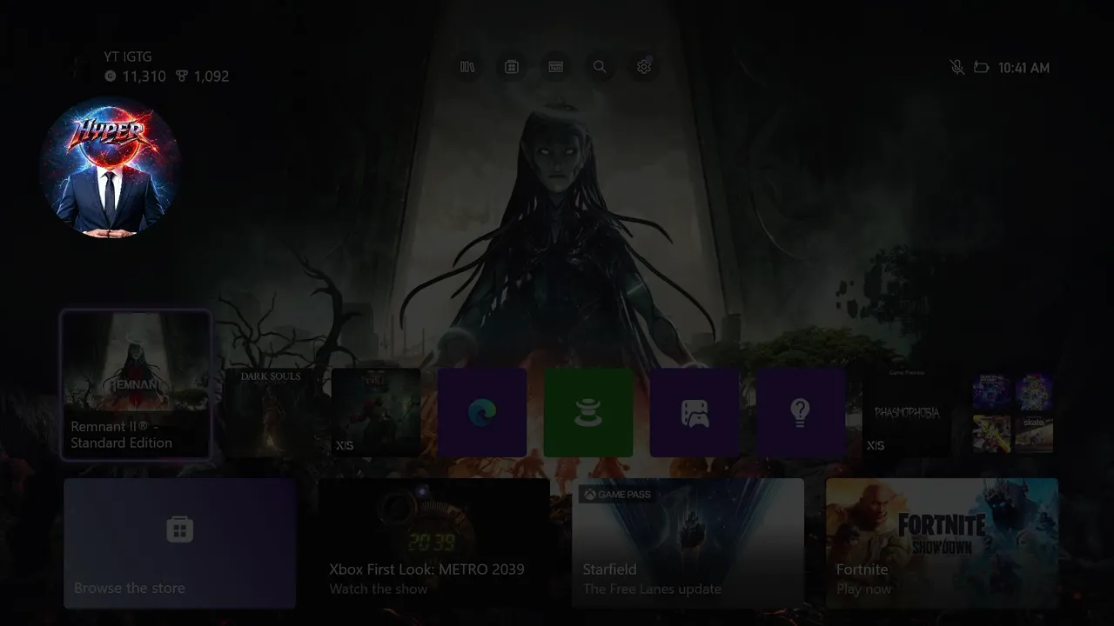Open the green Xbox Game Pass tile
This screenshot has width=1114, height=626.
click(588, 412)
